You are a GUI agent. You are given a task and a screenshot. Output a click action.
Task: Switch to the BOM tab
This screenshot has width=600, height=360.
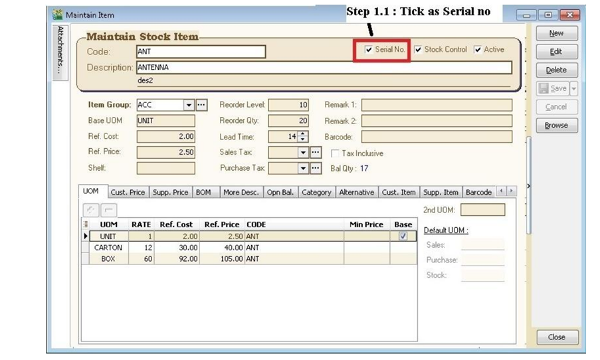point(203,193)
